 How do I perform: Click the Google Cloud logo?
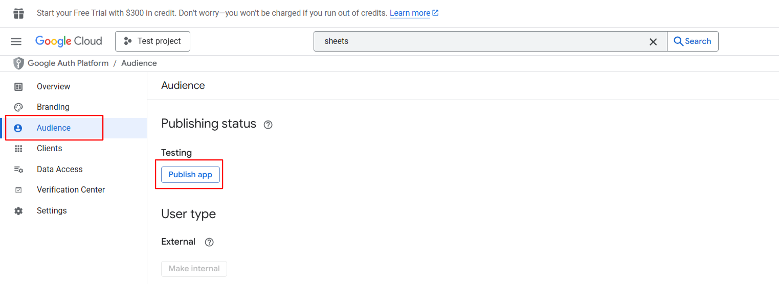69,41
